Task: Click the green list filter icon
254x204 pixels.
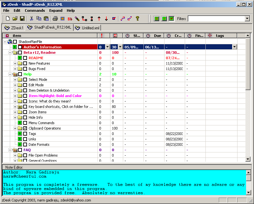Action: tap(156, 19)
